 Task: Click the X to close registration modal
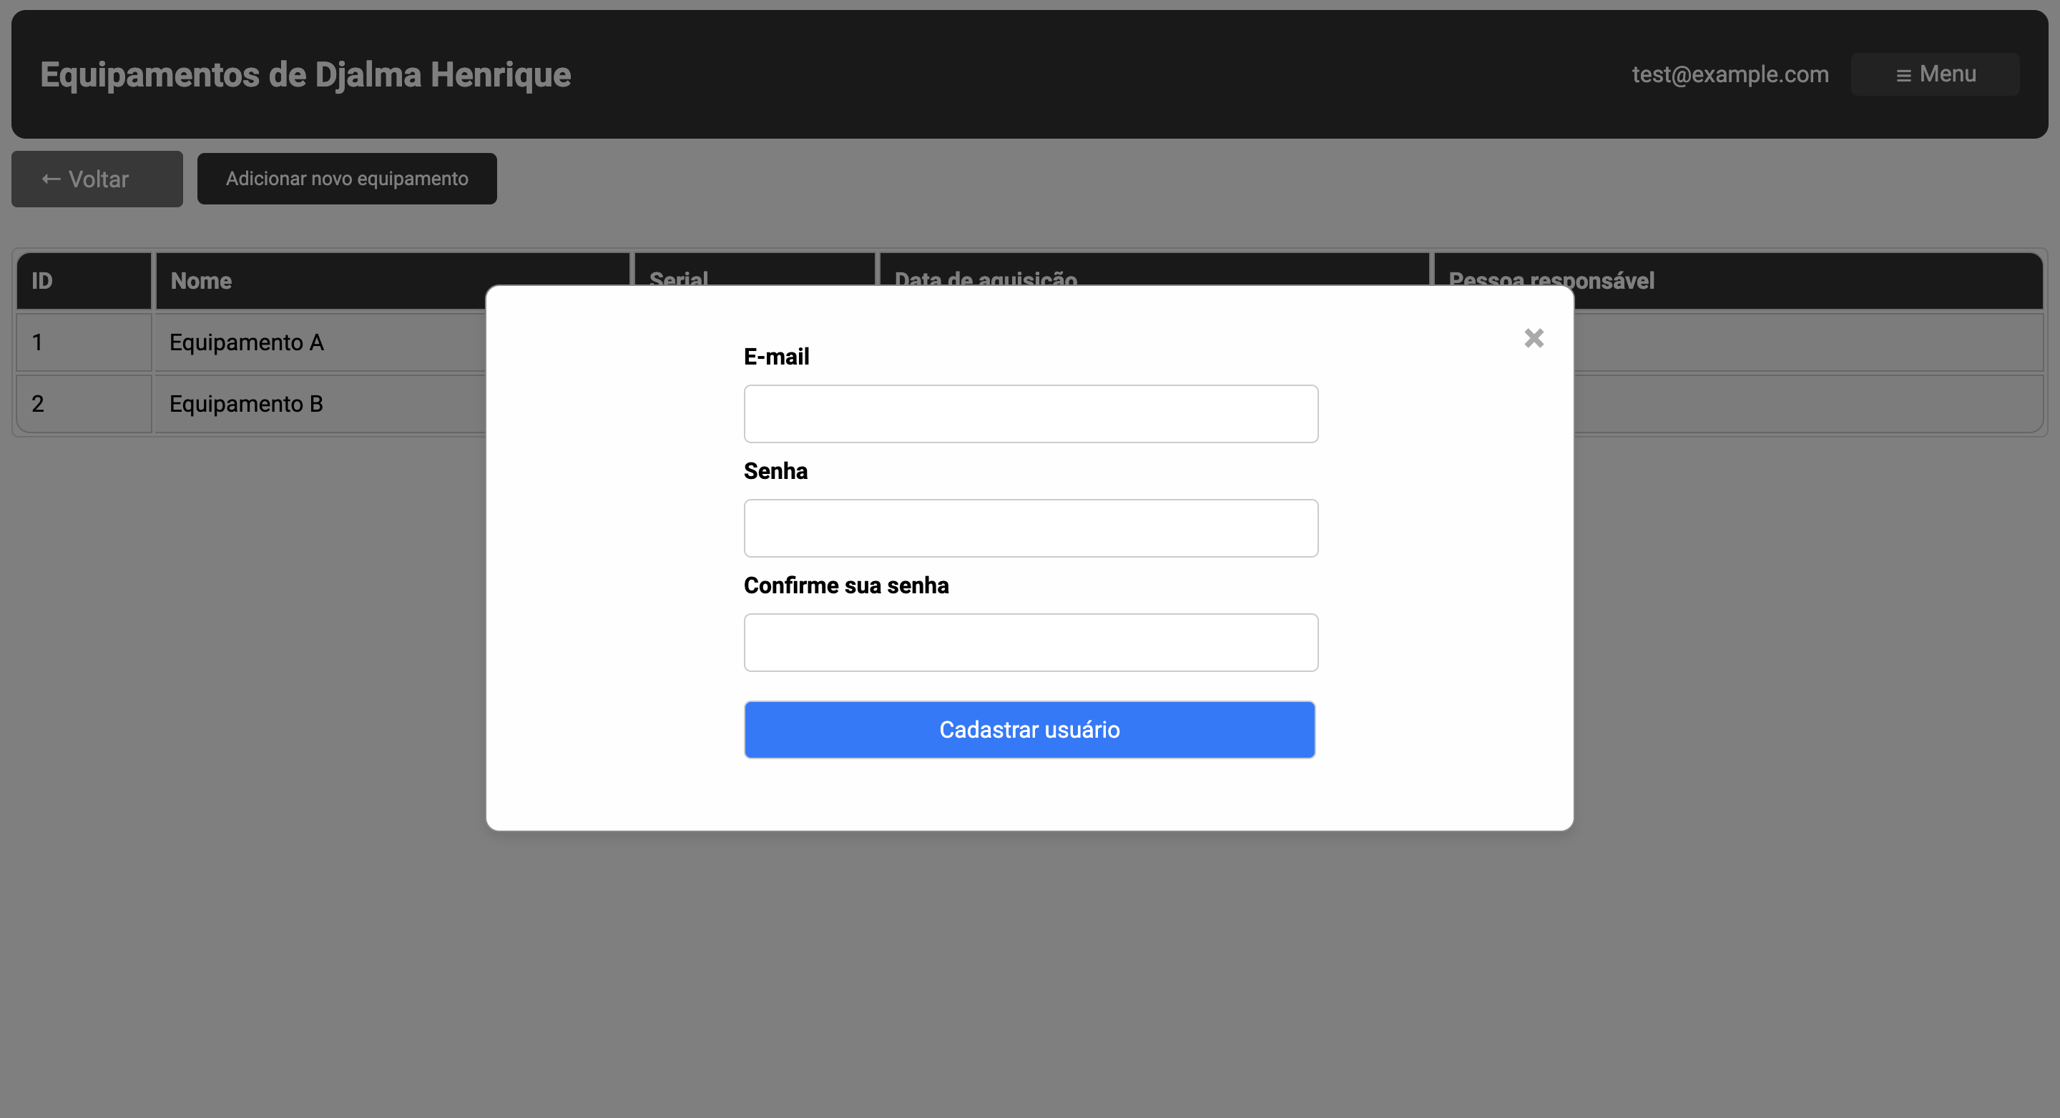[x=1534, y=338]
